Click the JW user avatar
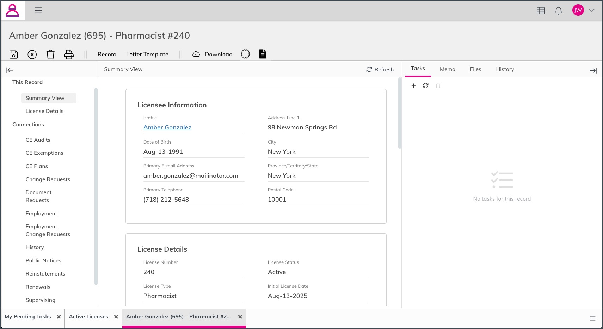The image size is (603, 329). pyautogui.click(x=578, y=10)
